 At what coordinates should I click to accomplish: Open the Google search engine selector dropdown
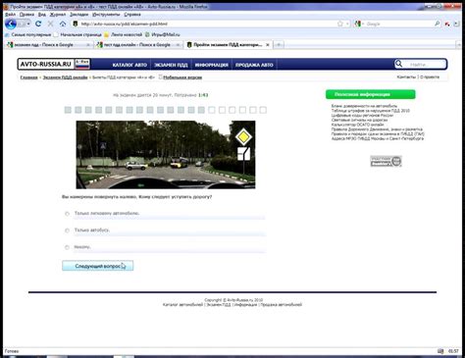(x=359, y=24)
